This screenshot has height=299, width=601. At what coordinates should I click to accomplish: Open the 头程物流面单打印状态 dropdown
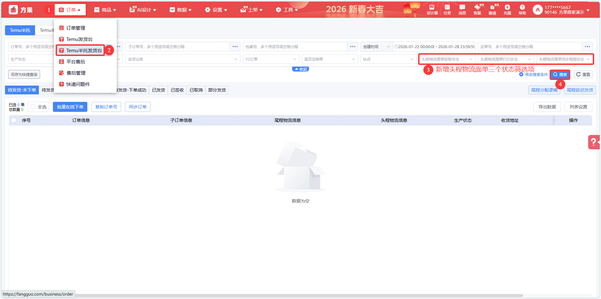coord(506,59)
